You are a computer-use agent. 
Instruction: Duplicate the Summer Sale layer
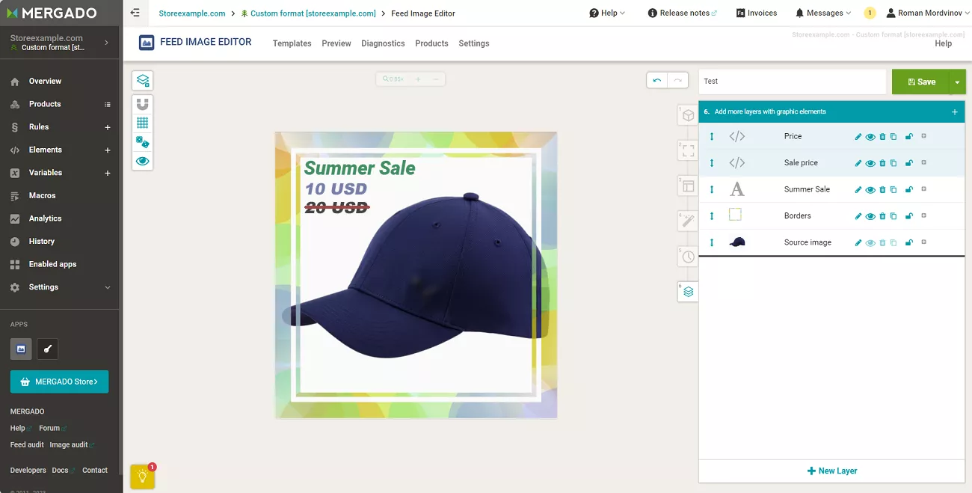[893, 190]
